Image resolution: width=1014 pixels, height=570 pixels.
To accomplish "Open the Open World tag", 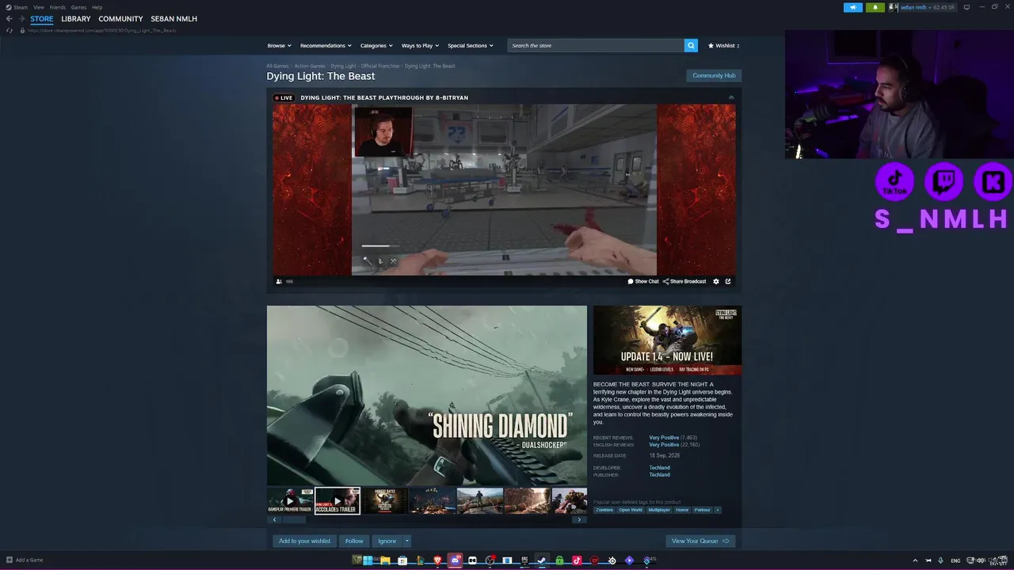I will click(631, 510).
